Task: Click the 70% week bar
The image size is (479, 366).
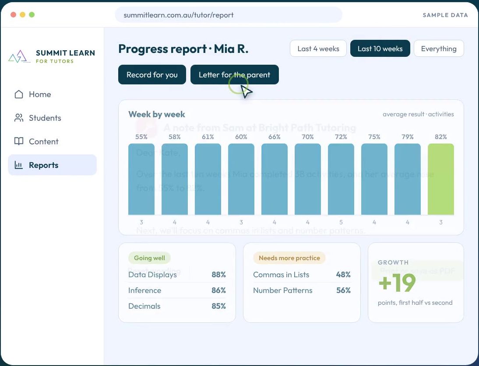Action: [x=308, y=179]
